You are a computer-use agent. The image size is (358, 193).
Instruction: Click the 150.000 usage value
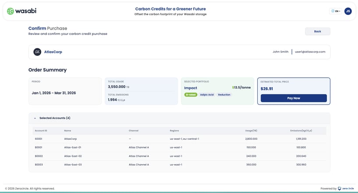click(251, 148)
